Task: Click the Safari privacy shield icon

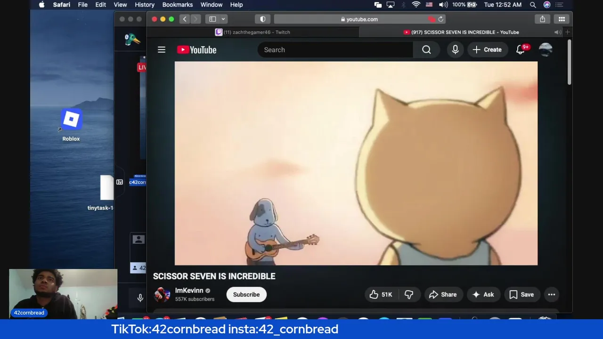Action: click(x=263, y=19)
